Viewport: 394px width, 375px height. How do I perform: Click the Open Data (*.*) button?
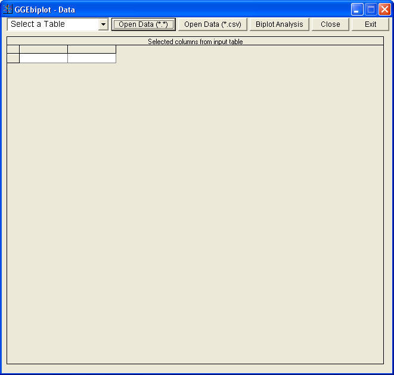(x=143, y=24)
